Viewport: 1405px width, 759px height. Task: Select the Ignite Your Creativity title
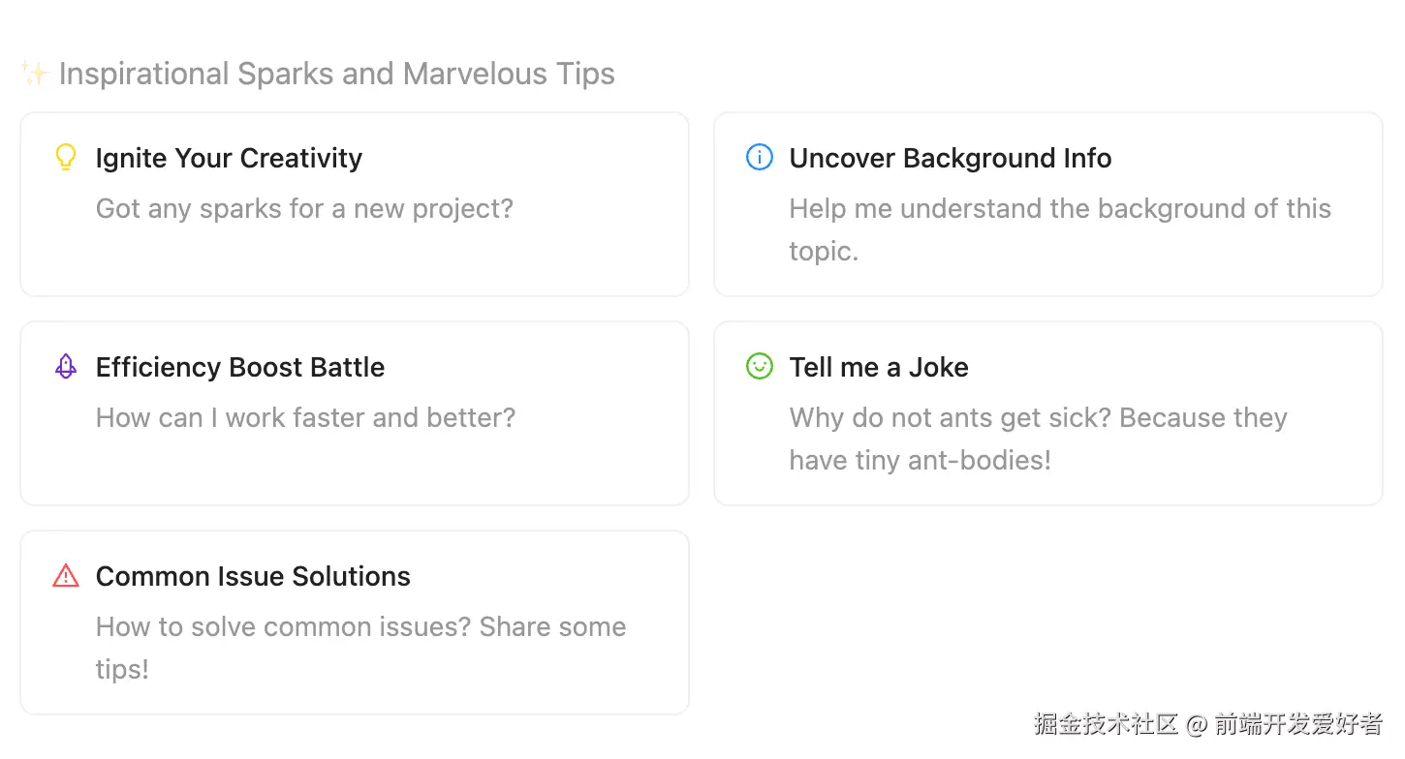(229, 158)
